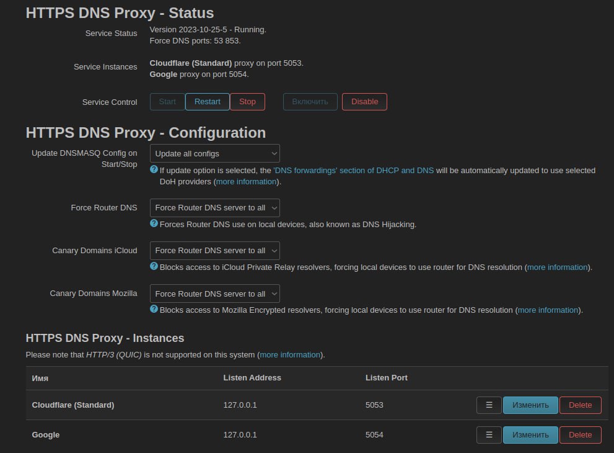
Task: Disable the HTTPS DNS Proxy service
Action: (x=364, y=102)
